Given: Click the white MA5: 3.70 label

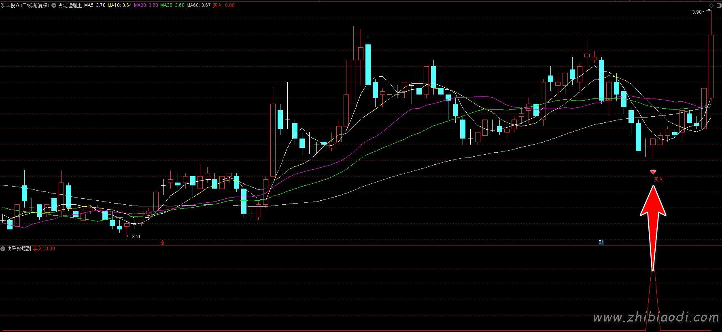Looking at the screenshot, I should [x=95, y=5].
